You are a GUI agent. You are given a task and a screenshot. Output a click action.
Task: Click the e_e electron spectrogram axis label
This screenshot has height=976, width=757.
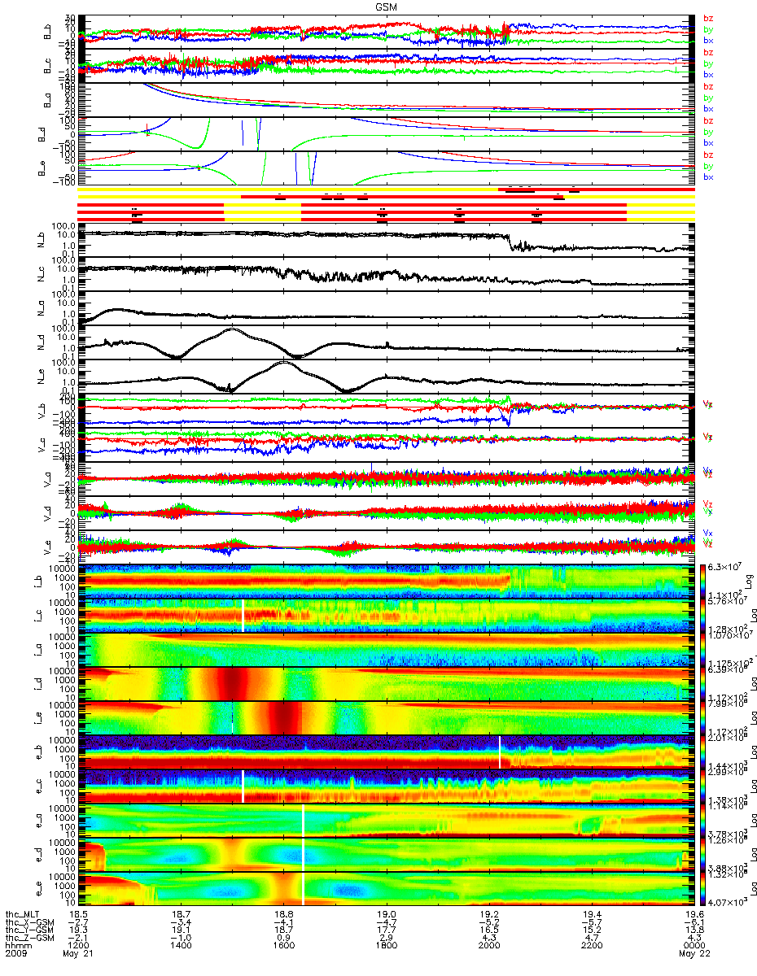coord(39,888)
